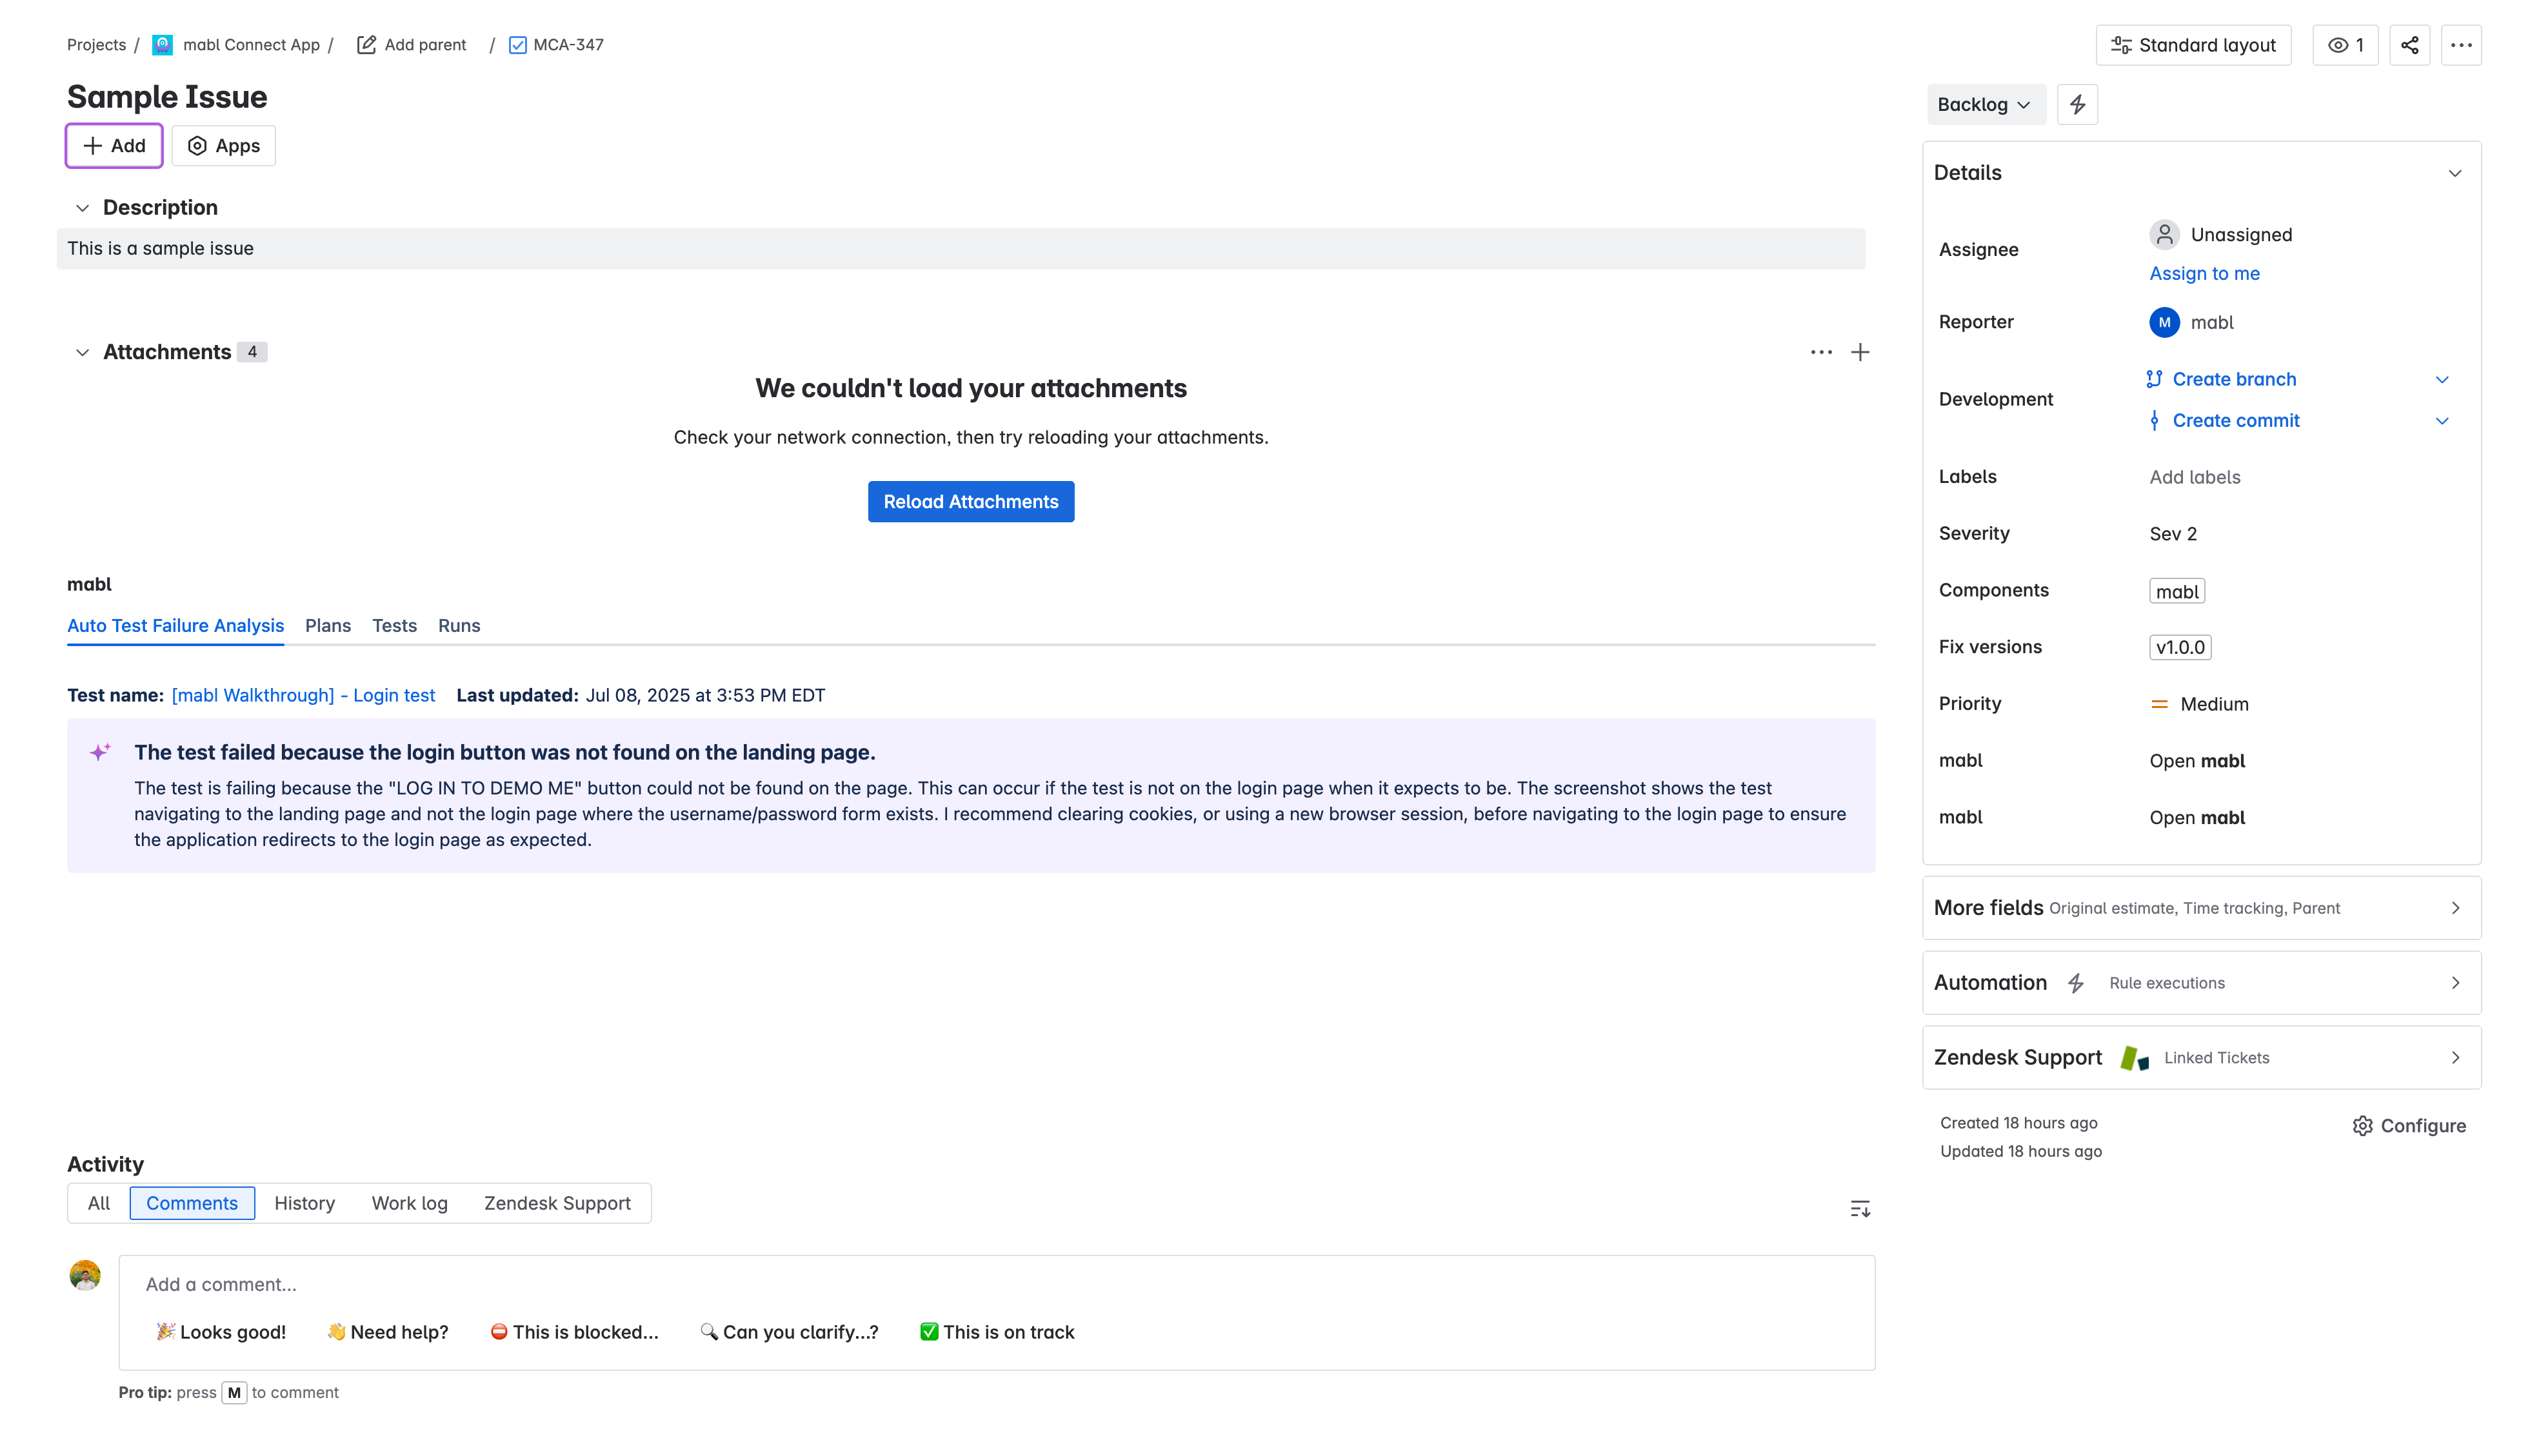Click the AI sparkle icon in analysis box

pos(100,752)
